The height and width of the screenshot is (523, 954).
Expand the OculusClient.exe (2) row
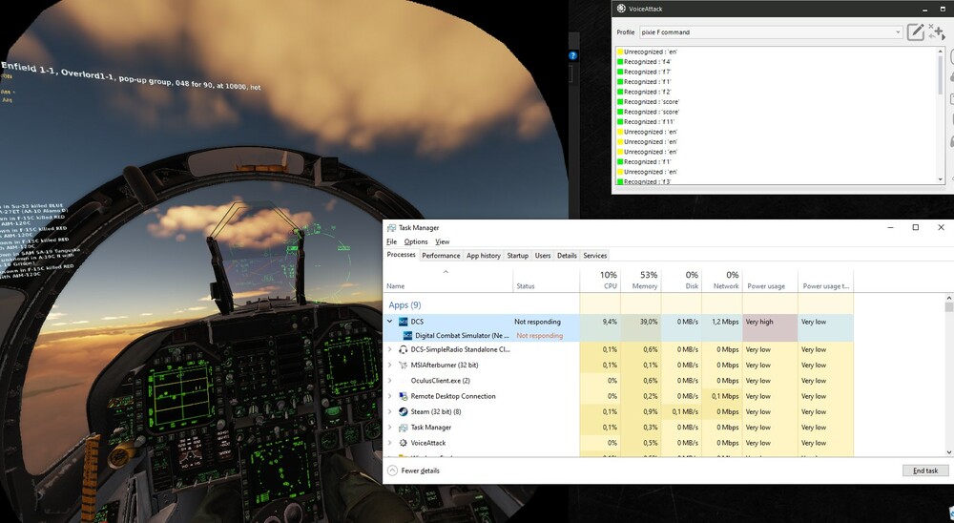point(390,381)
